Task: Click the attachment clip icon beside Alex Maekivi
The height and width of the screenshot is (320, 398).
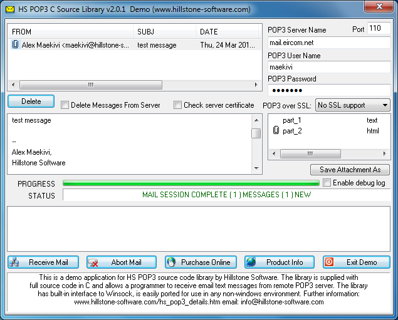Action: pyautogui.click(x=15, y=44)
